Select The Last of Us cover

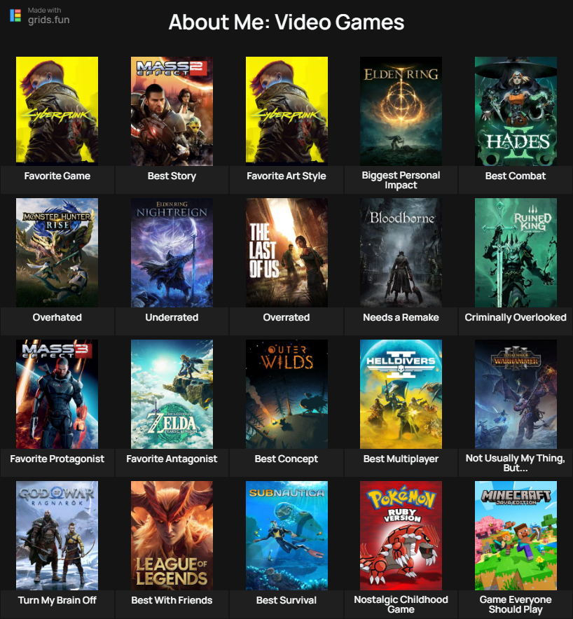(x=286, y=253)
